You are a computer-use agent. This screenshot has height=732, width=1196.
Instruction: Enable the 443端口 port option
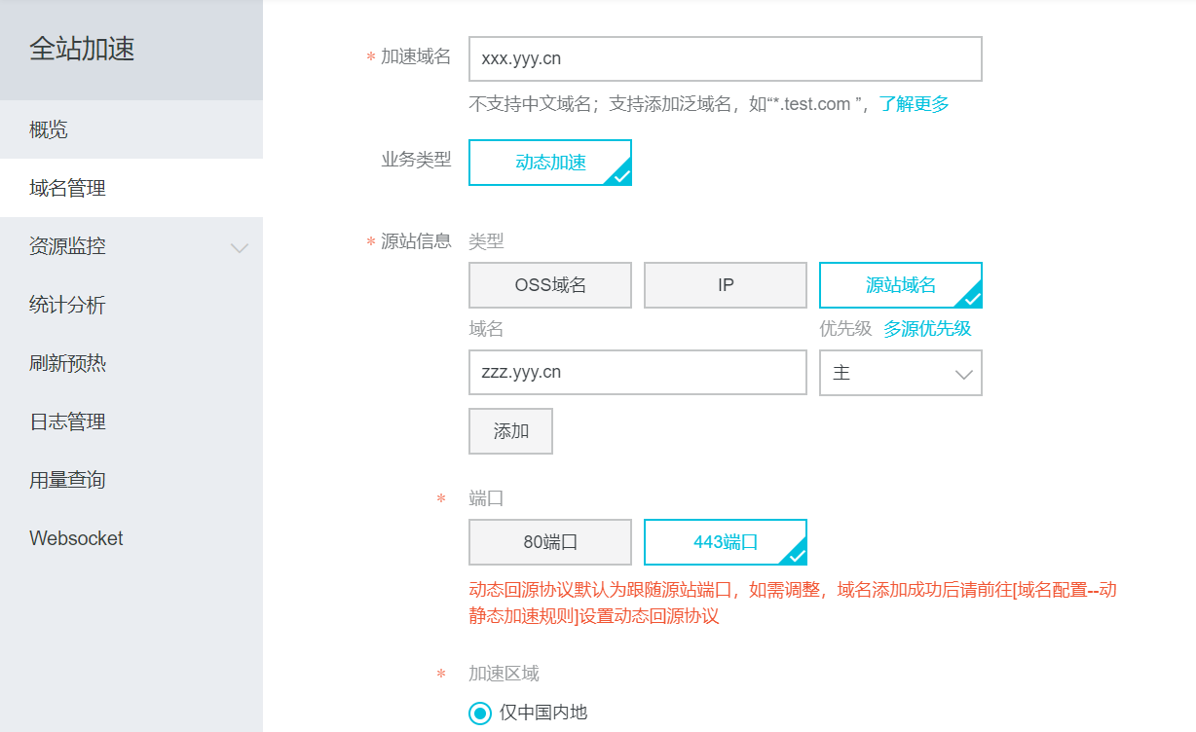click(725, 542)
